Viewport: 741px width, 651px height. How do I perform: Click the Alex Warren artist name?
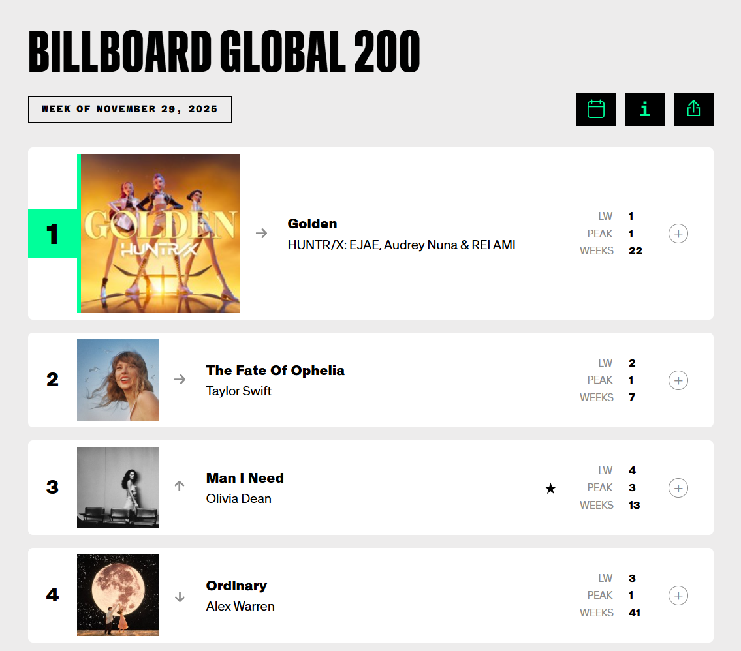pyautogui.click(x=240, y=607)
